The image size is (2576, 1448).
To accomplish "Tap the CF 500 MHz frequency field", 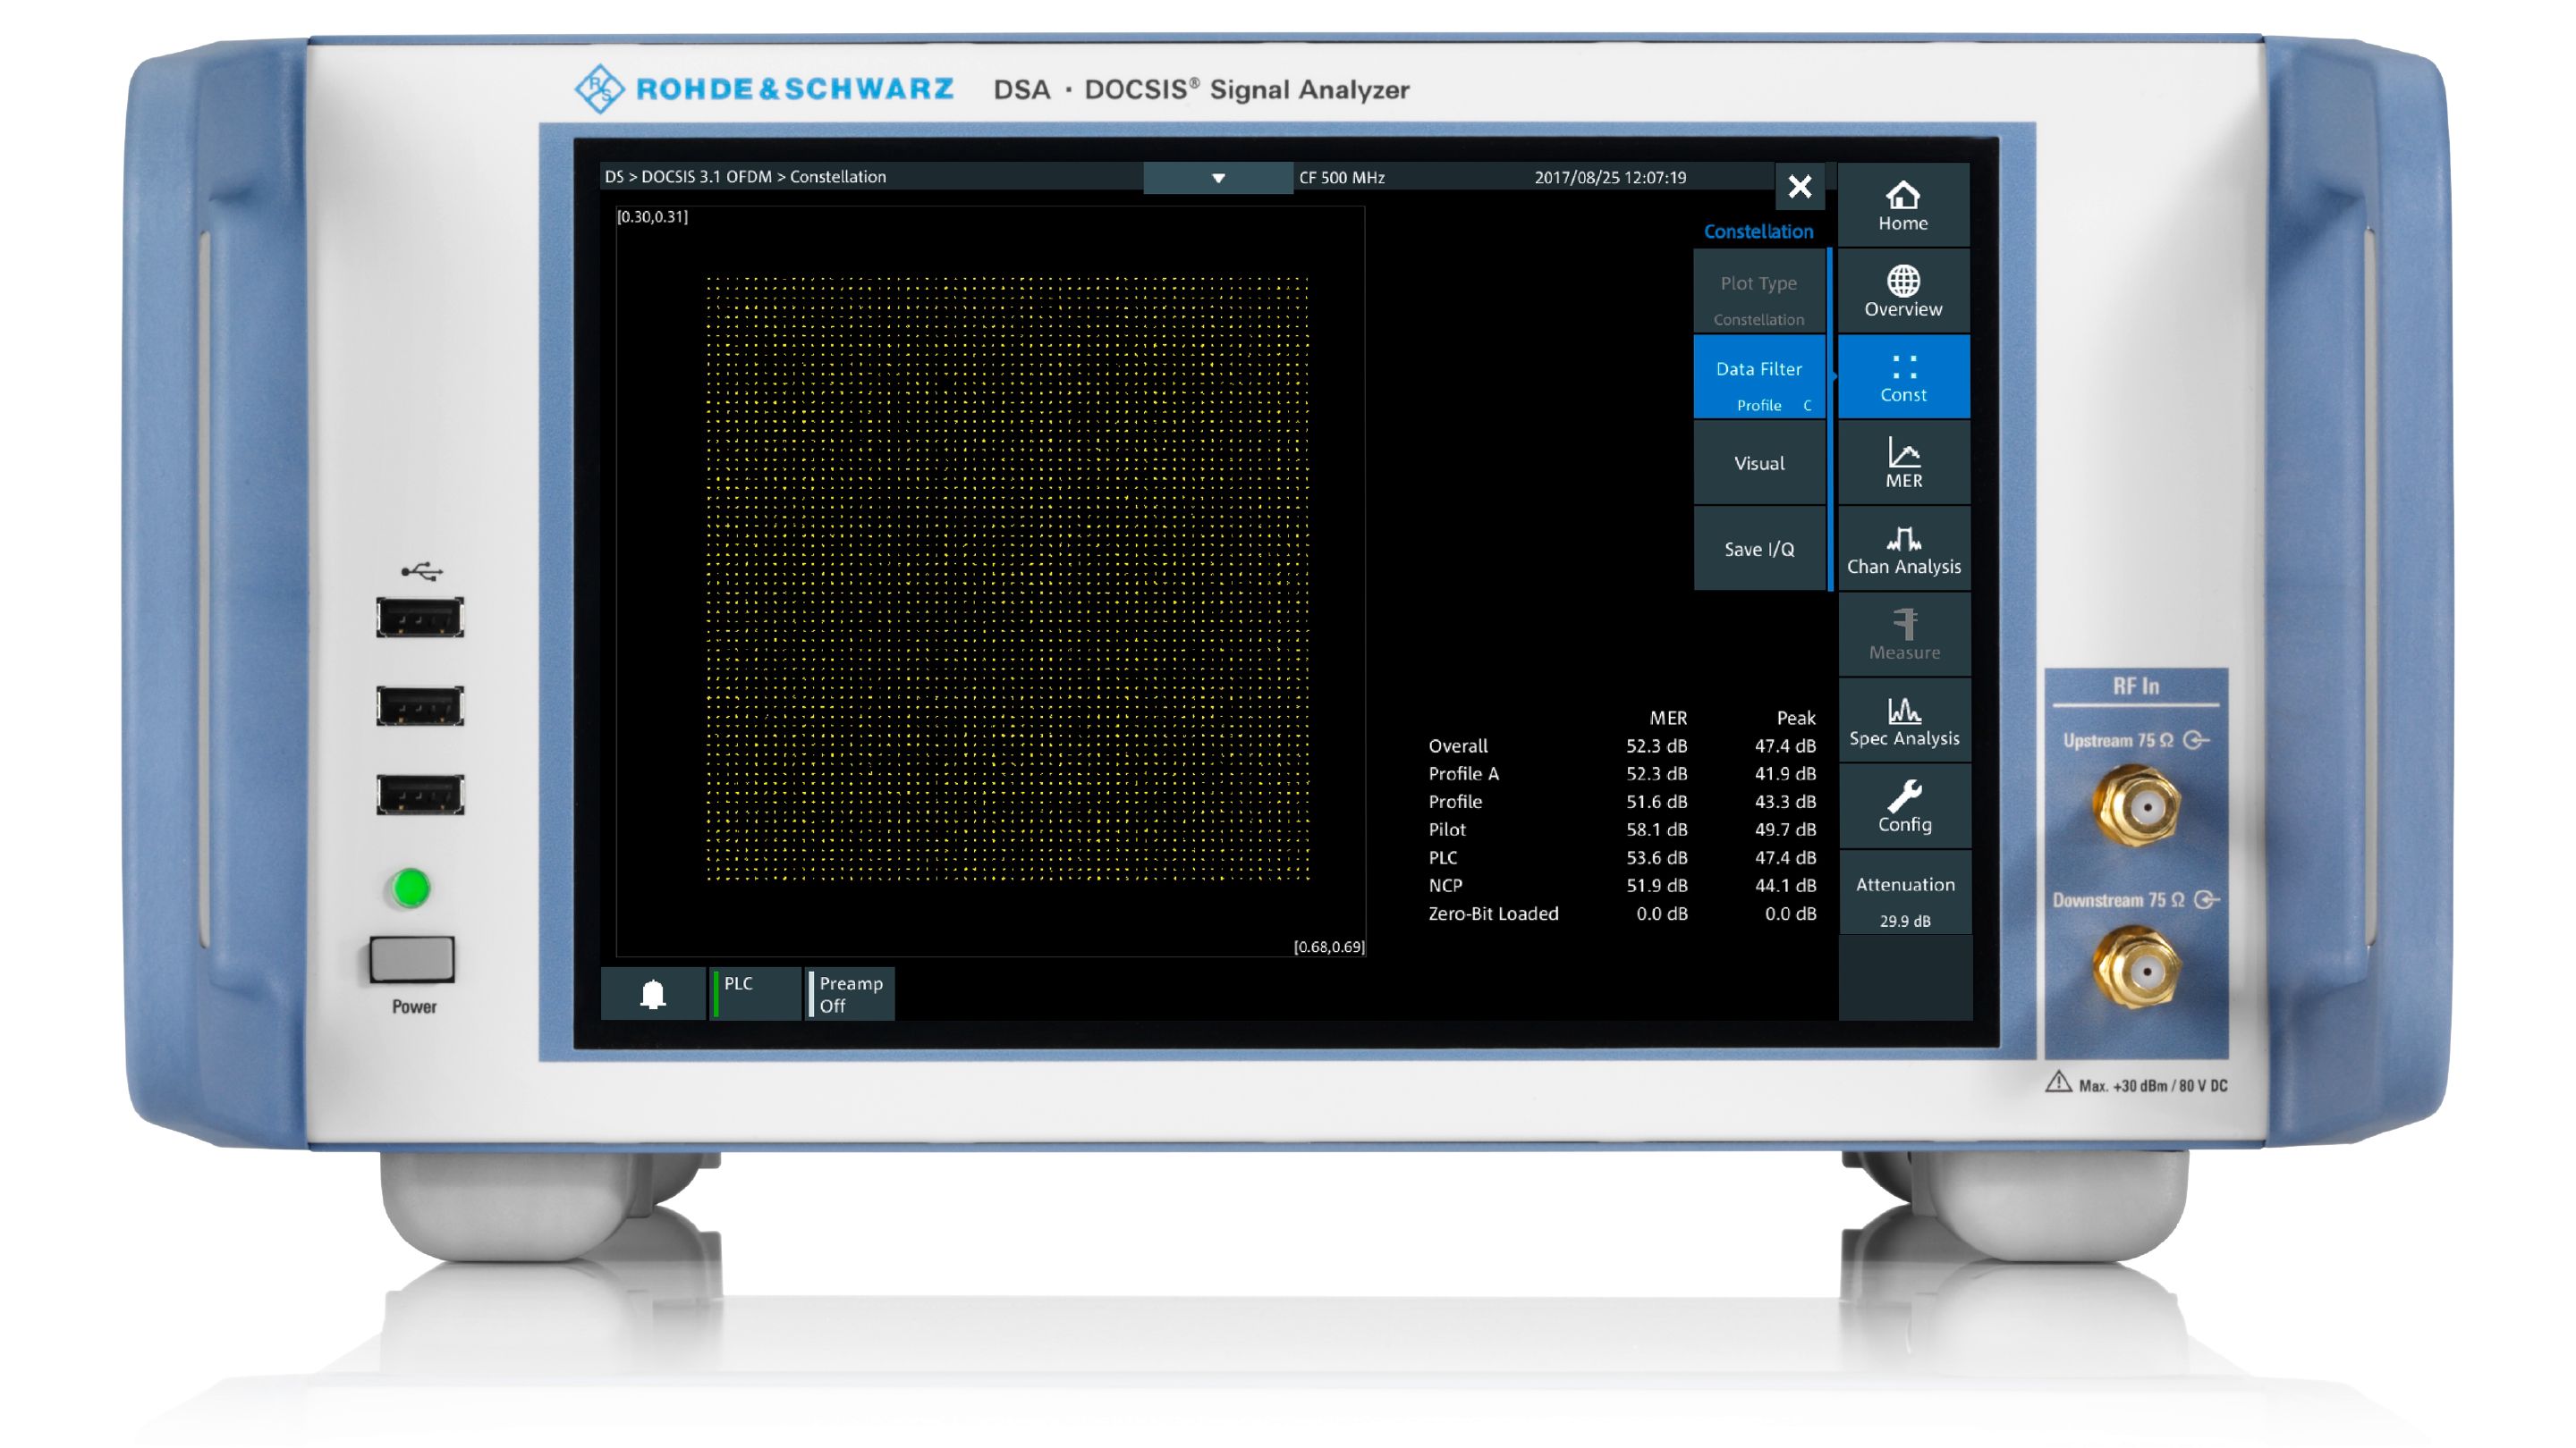I will tap(1342, 176).
